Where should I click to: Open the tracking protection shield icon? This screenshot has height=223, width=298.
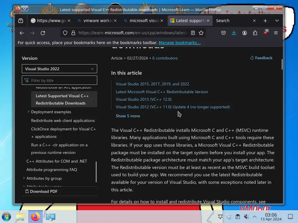pyautogui.click(x=65, y=33)
